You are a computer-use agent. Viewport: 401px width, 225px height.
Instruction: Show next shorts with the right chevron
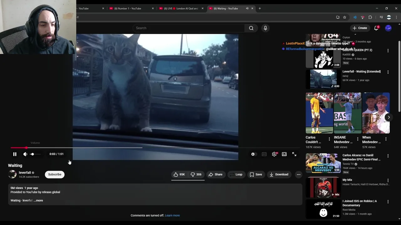[x=388, y=117]
